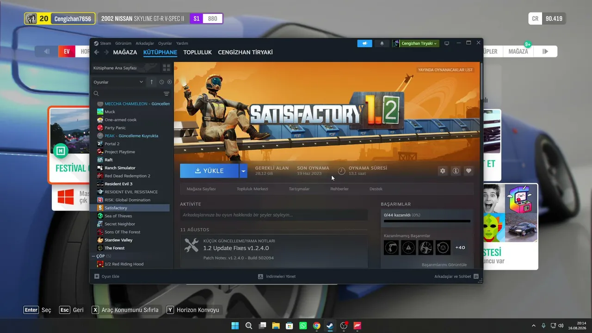
Task: Expand the Oyunlar library filter dropdown
Action: click(x=118, y=82)
